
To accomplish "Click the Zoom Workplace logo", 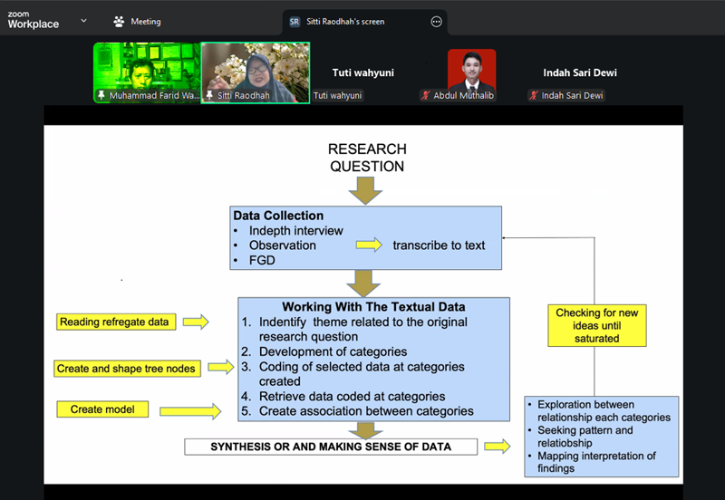I will [34, 20].
